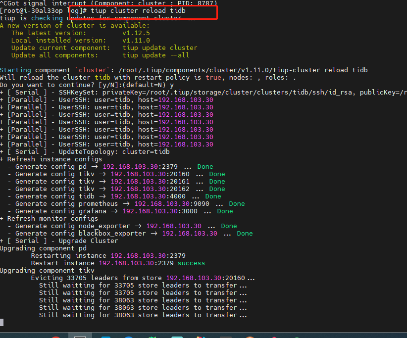Click the 'Generate config prometheus' line

coord(126,204)
